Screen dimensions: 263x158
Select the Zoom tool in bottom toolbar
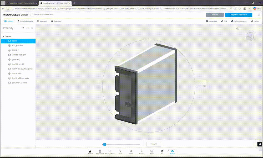click(x=120, y=152)
